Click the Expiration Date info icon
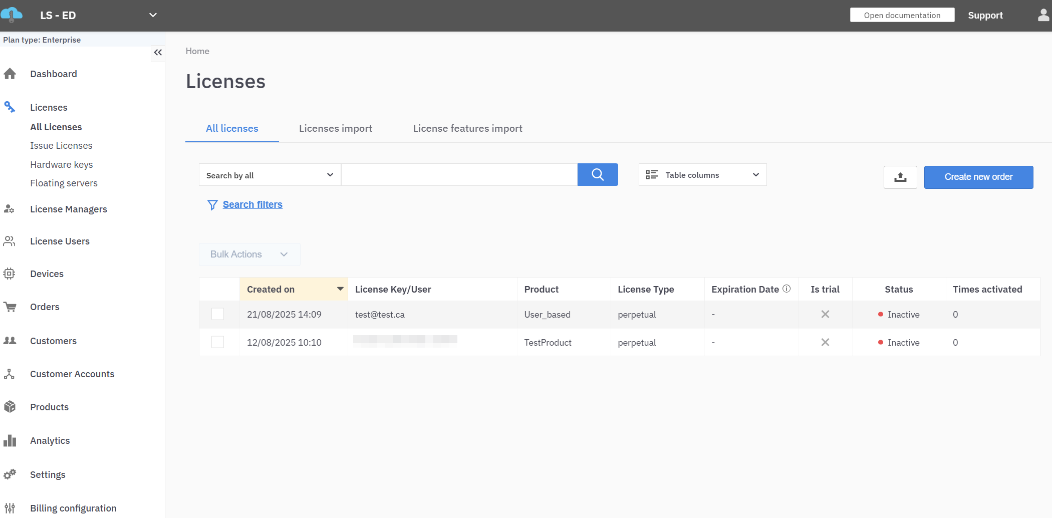This screenshot has height=518, width=1052. coord(786,289)
